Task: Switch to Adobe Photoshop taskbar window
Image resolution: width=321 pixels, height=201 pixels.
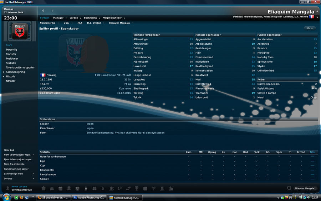Action: (x=89, y=197)
